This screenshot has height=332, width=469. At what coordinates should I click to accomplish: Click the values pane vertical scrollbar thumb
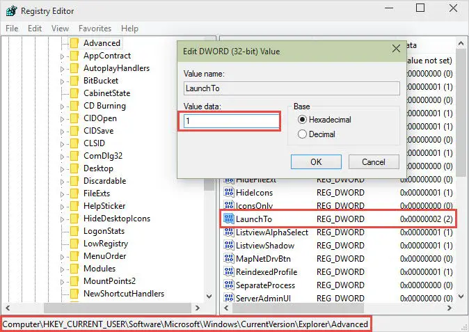point(461,111)
